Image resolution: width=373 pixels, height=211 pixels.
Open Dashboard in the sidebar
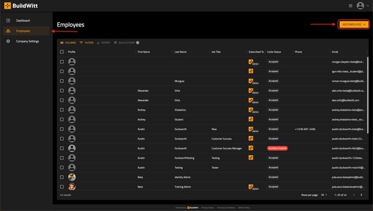coord(26,21)
